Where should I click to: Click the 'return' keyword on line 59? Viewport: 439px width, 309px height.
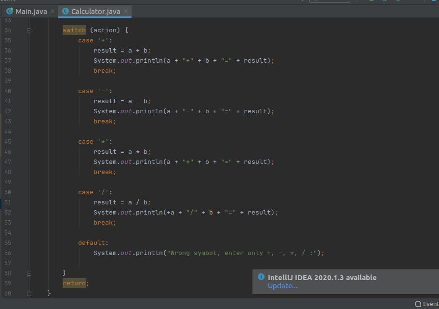point(74,283)
